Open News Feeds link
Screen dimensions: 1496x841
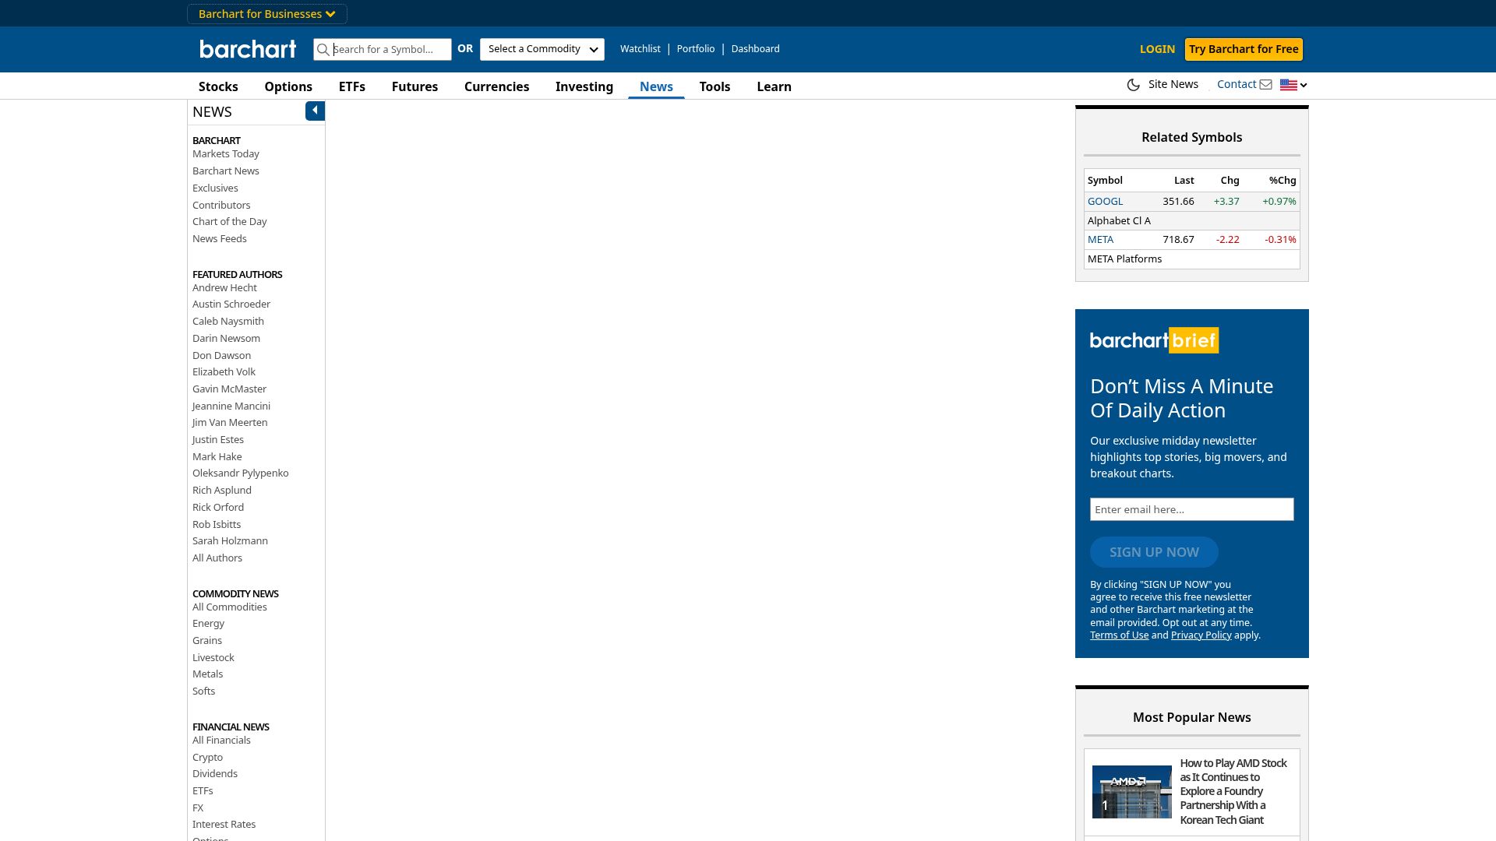click(x=220, y=239)
